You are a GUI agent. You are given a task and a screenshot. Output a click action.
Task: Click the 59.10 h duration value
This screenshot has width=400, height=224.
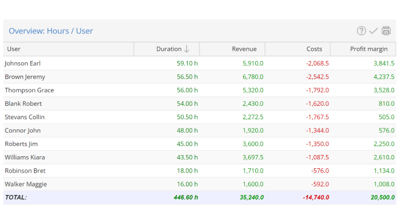(187, 64)
